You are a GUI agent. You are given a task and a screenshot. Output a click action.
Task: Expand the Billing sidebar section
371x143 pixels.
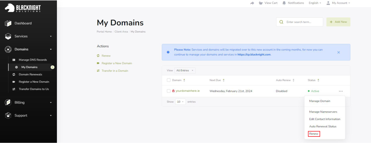pyautogui.click(x=51, y=102)
